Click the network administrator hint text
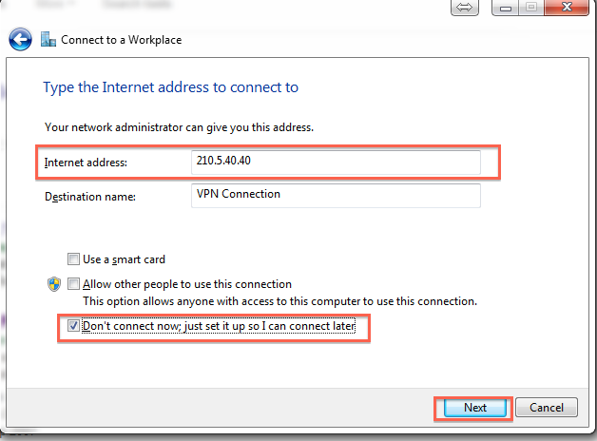The width and height of the screenshot is (597, 441). [179, 127]
